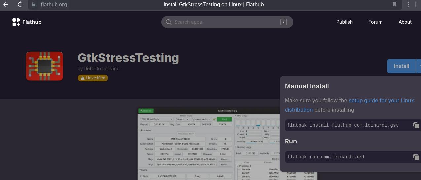Expand the Install dropdown arrow

tap(419, 66)
